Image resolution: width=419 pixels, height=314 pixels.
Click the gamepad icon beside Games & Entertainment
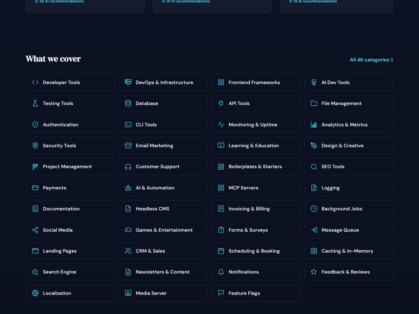point(128,230)
